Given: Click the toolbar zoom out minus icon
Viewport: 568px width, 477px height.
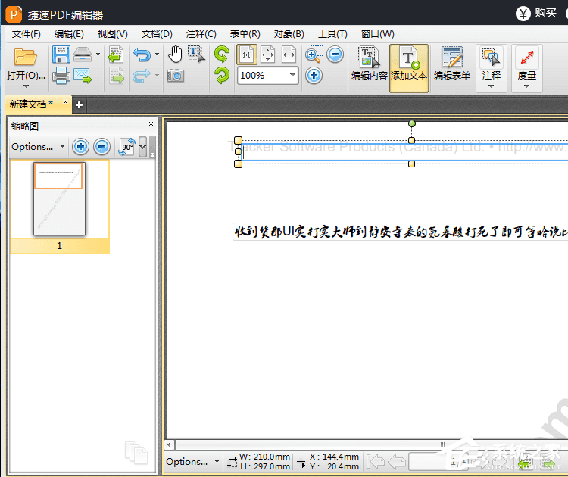Looking at the screenshot, I should point(335,55).
